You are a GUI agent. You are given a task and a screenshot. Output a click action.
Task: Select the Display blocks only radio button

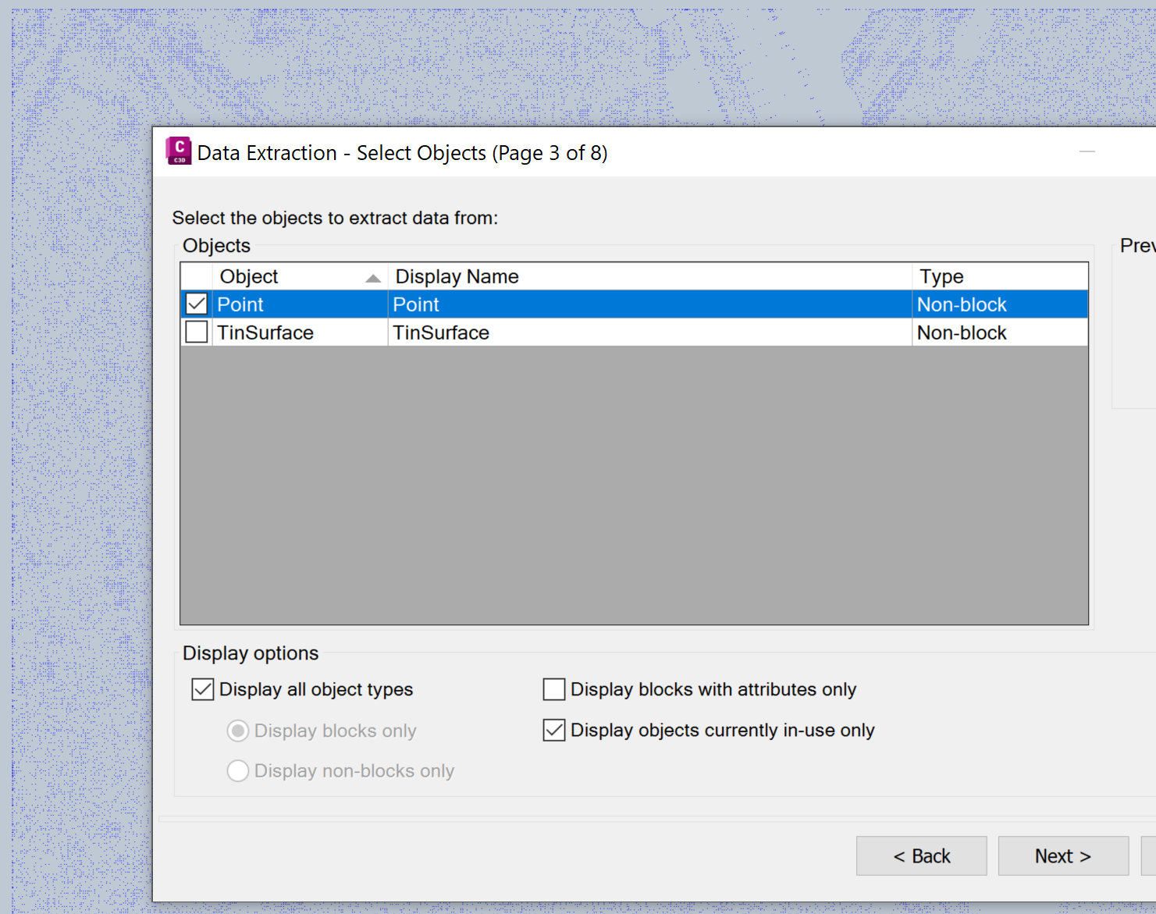[x=238, y=731]
